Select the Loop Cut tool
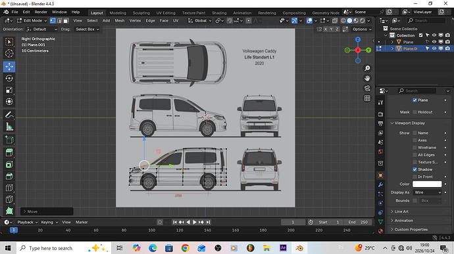This screenshot has height=254, width=454. pyautogui.click(x=9, y=188)
